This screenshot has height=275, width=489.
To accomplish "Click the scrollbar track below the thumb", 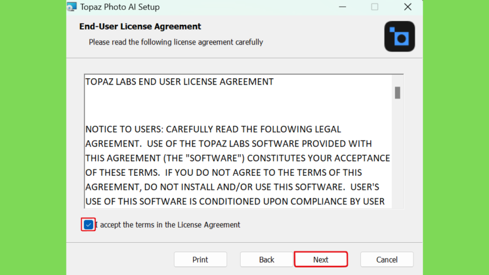I will 397,153.
